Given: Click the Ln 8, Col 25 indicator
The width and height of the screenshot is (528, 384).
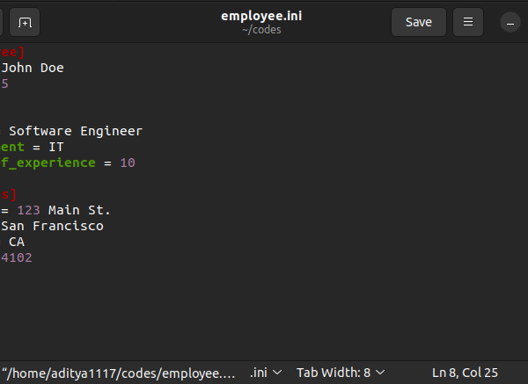Looking at the screenshot, I should (465, 373).
